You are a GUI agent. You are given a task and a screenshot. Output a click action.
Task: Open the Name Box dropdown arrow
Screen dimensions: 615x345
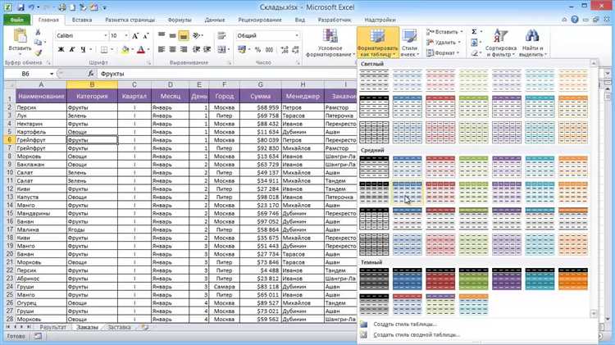point(52,74)
